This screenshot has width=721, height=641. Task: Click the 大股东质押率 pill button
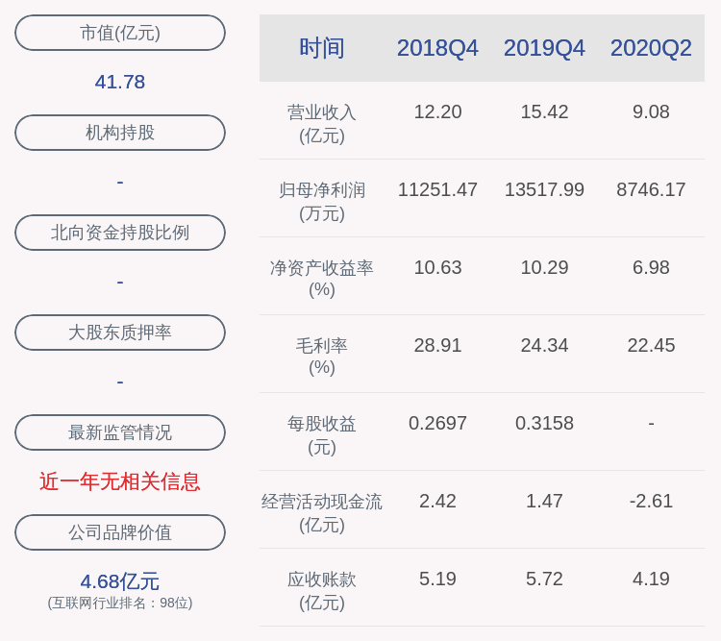click(x=120, y=332)
